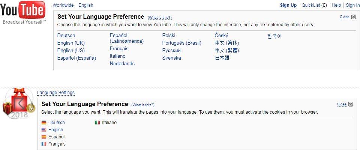Click the Spanish flag icon
Viewport: 360px width, 150px height.
click(44, 137)
